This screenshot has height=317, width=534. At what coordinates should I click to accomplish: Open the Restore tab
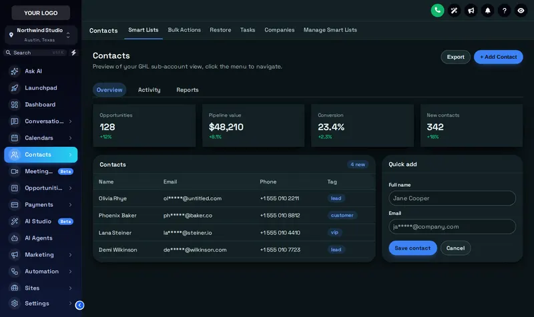coord(220,30)
